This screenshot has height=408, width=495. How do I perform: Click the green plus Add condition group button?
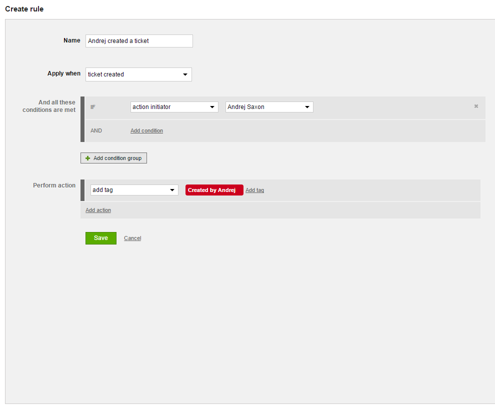pyautogui.click(x=113, y=158)
